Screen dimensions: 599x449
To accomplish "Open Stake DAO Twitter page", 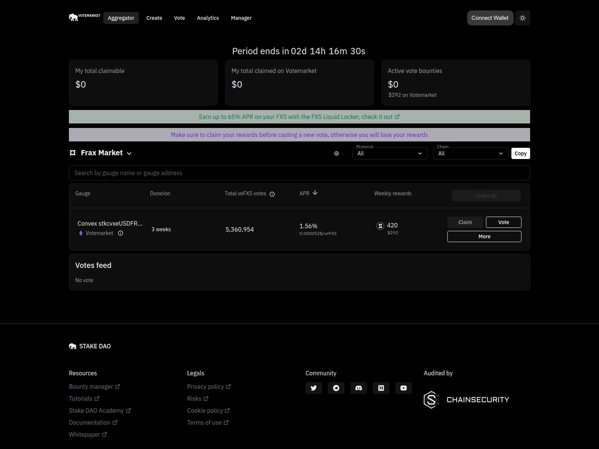I will pyautogui.click(x=314, y=388).
